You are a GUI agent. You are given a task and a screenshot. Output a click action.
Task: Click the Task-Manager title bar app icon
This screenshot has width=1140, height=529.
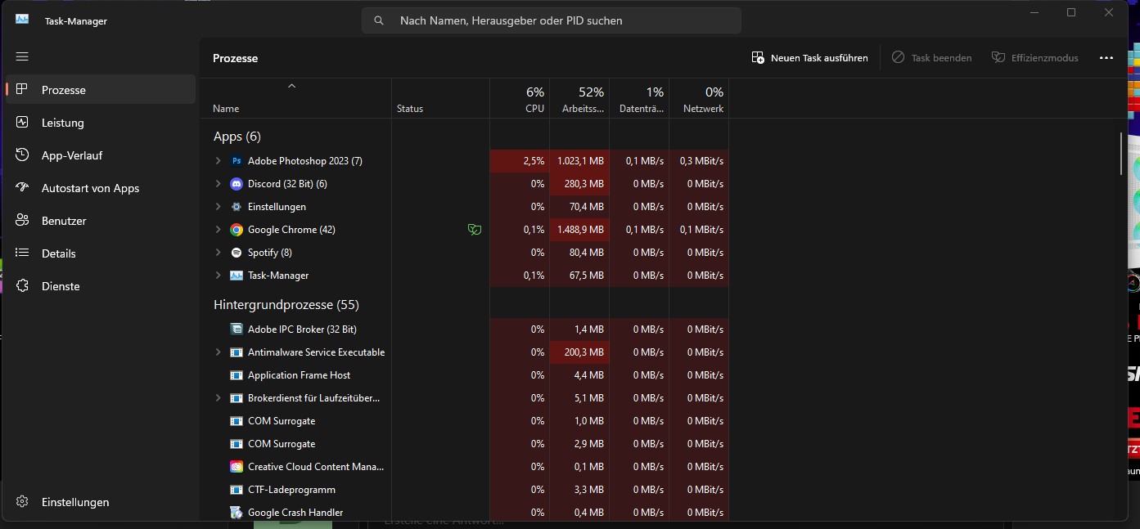pyautogui.click(x=22, y=20)
